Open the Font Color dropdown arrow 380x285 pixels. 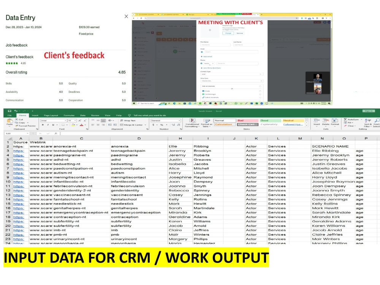tap(85, 125)
